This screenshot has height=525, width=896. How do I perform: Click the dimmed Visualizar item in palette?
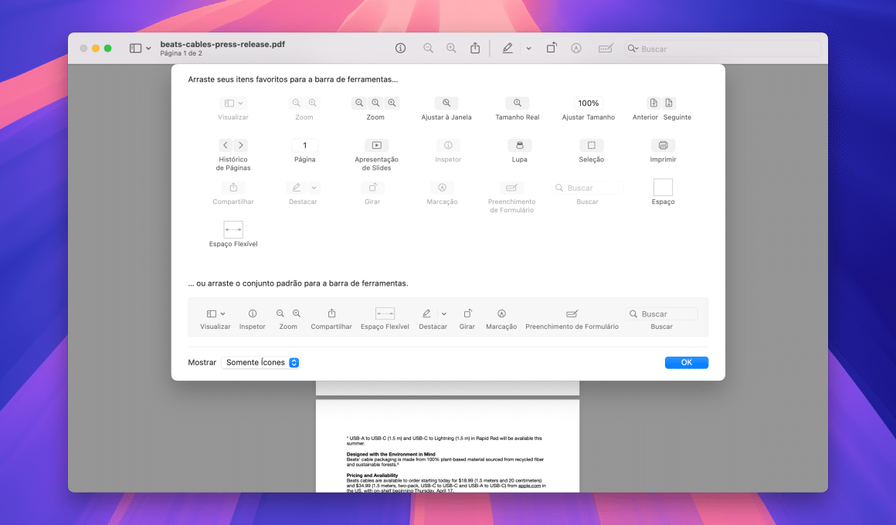coord(233,103)
